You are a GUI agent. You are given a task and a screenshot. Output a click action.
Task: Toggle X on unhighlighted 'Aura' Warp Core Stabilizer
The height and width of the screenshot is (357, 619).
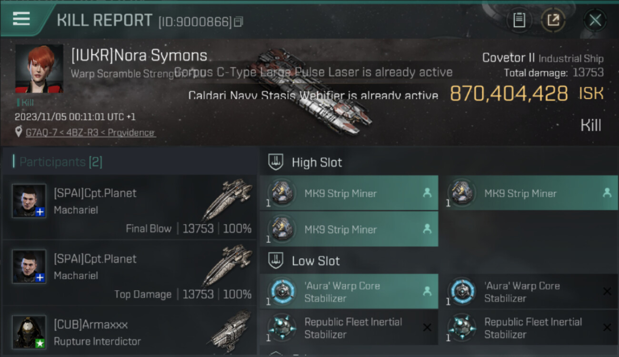[x=607, y=291]
